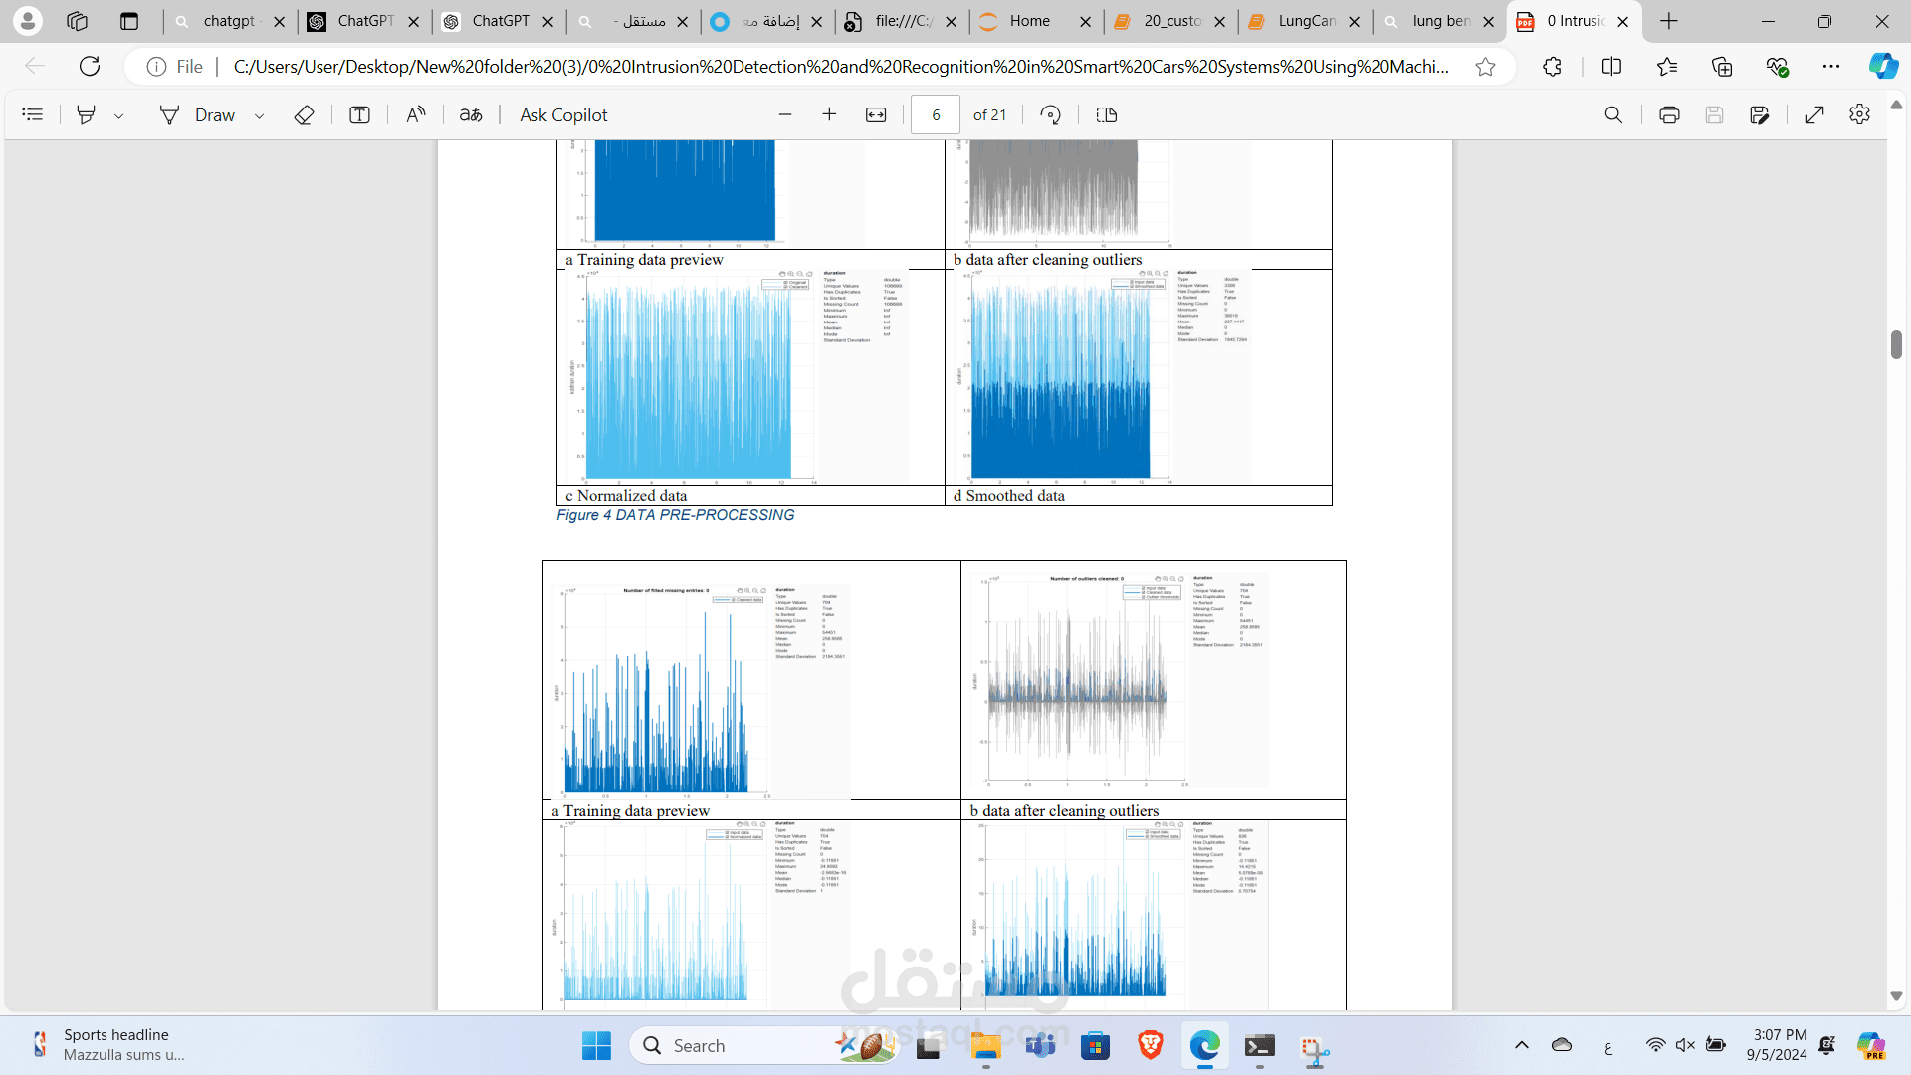Toggle the Page view layout button
Image resolution: width=1911 pixels, height=1075 pixels.
(1106, 115)
